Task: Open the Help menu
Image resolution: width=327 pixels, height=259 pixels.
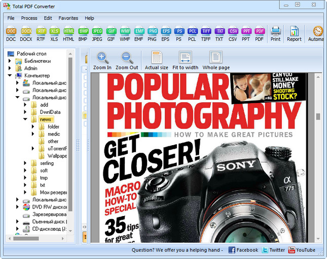Action: click(x=89, y=18)
